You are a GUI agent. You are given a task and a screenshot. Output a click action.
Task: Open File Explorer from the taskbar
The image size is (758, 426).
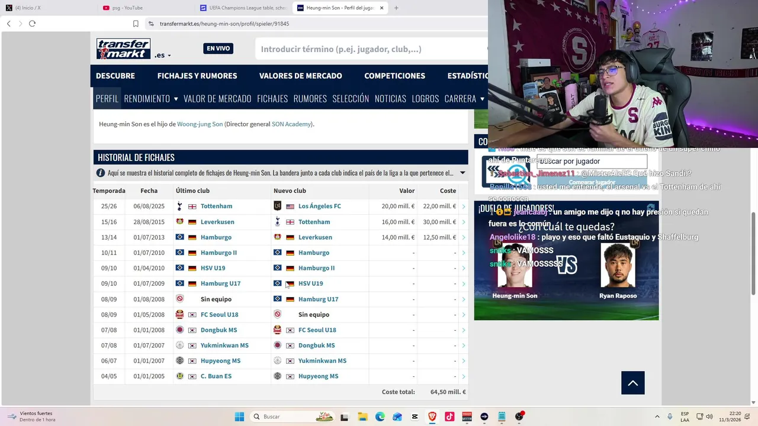(x=362, y=417)
